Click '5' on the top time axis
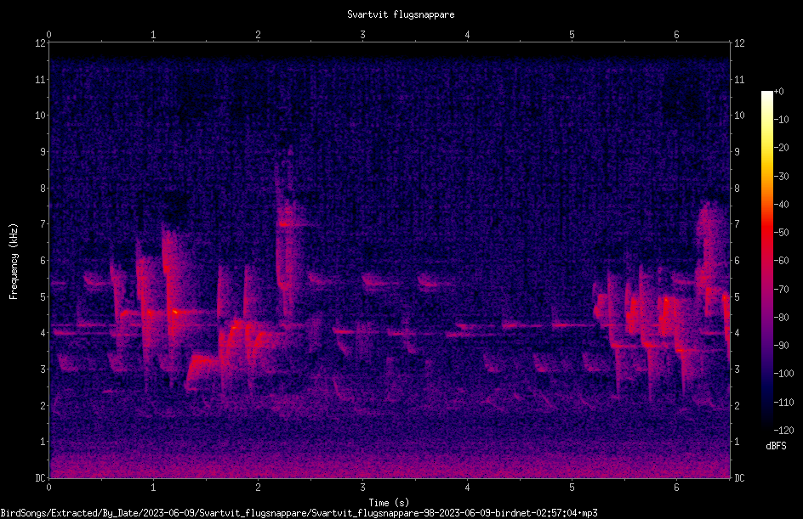This screenshot has width=803, height=519. click(x=572, y=35)
